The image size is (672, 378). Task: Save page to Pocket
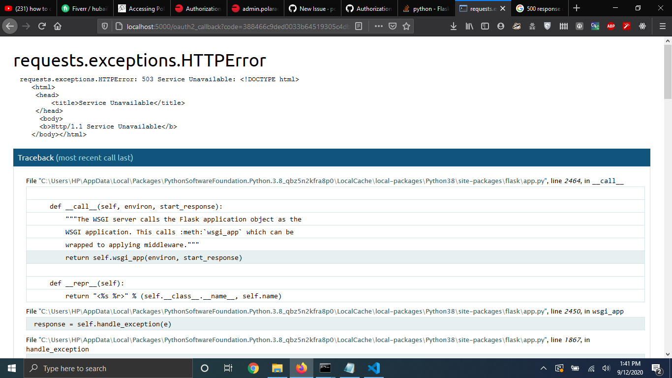[x=393, y=27]
